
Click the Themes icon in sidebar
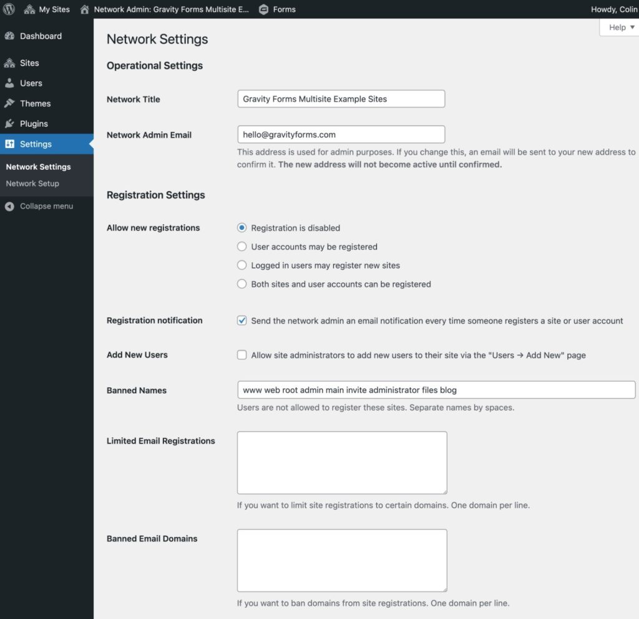pos(11,103)
